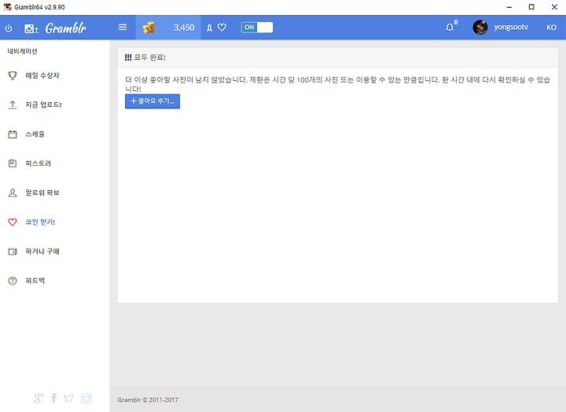Click the Twitter bird icon
The height and width of the screenshot is (412, 566).
click(68, 399)
